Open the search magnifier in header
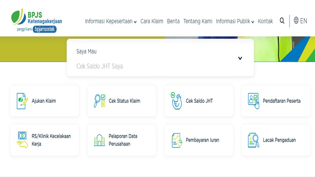Image resolution: width=315 pixels, height=177 pixels. (x=282, y=21)
